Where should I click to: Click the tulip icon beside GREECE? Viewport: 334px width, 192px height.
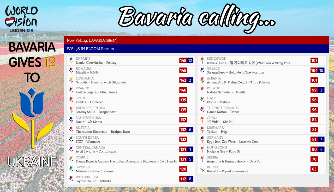coord(202,70)
